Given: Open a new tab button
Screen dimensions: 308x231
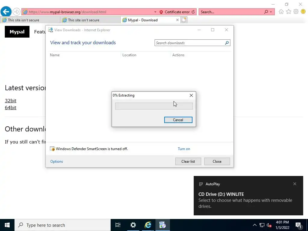Looking at the screenshot, I should coord(184,20).
